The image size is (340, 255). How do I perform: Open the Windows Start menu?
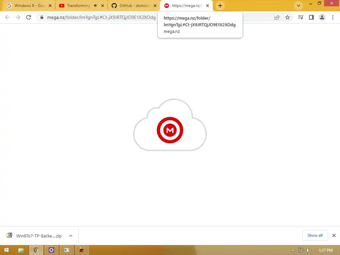point(6,250)
